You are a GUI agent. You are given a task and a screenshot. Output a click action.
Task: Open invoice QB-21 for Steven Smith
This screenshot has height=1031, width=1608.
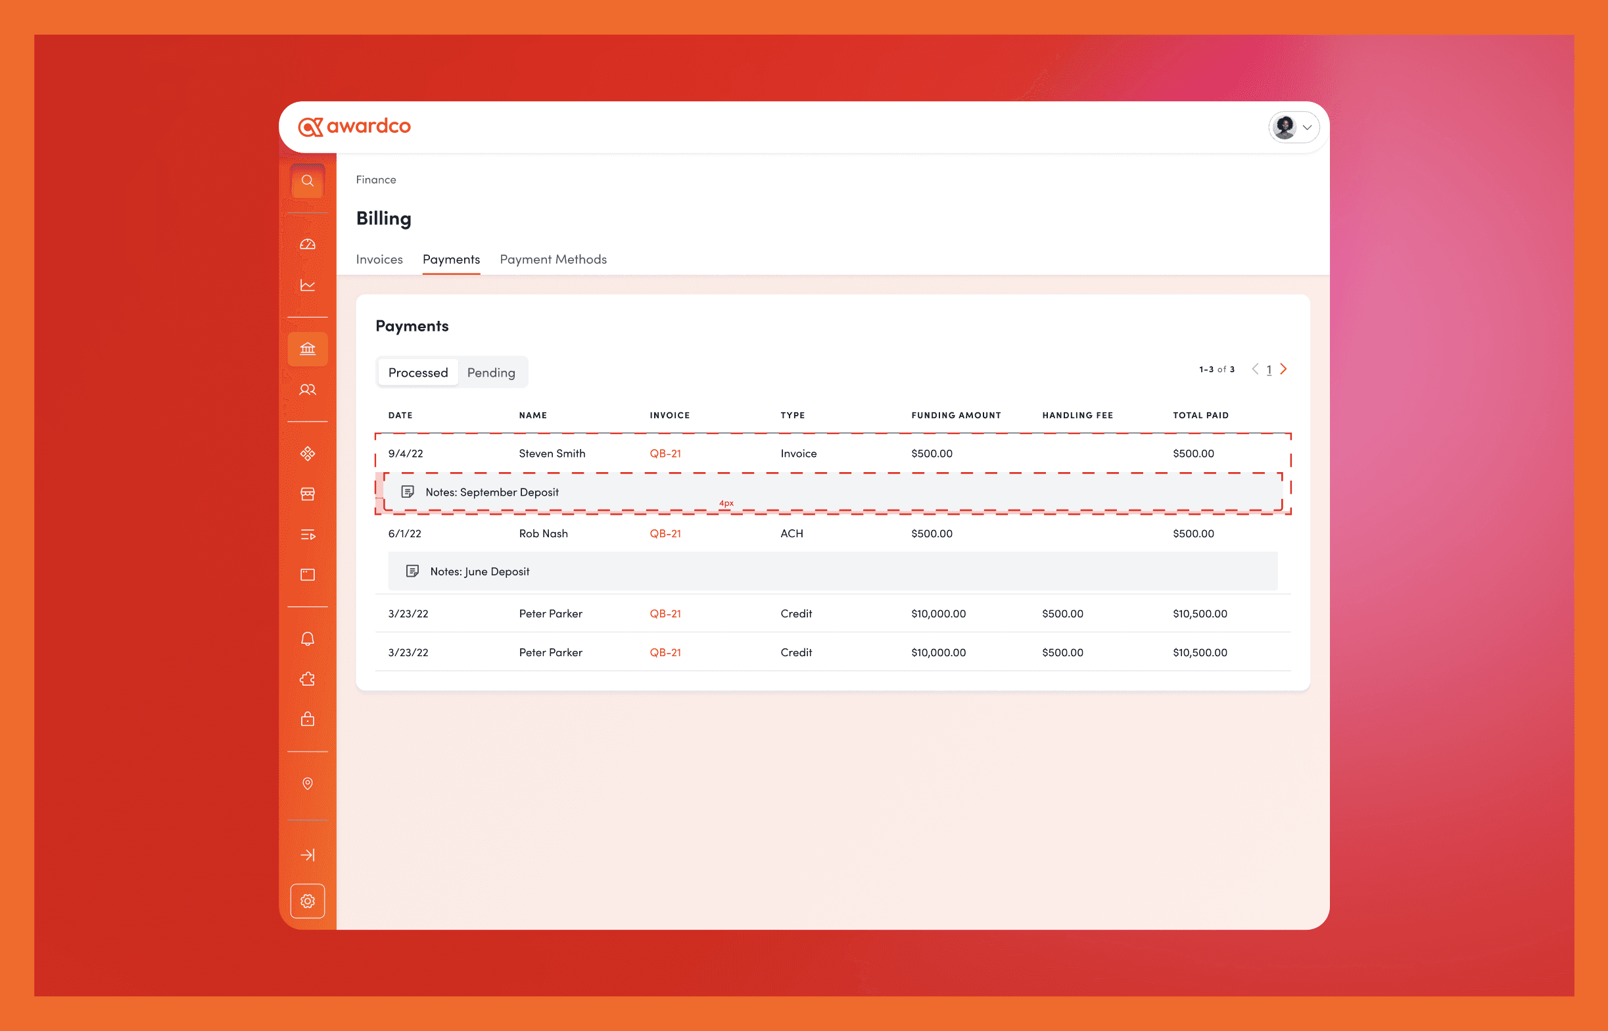pos(666,454)
